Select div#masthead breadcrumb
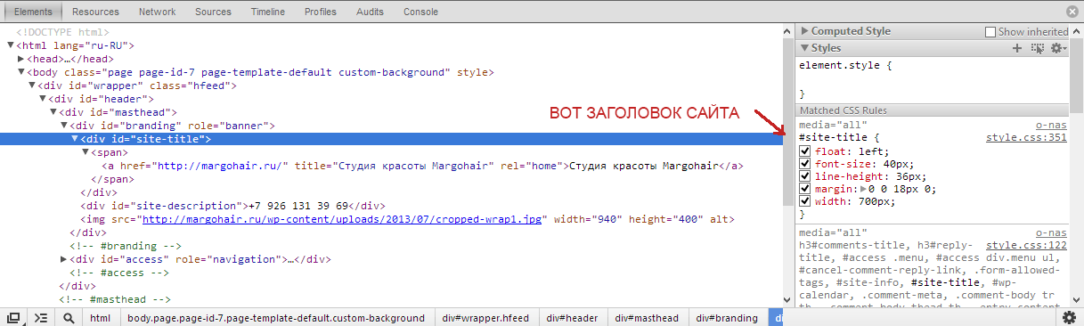This screenshot has height=326, width=1084. click(x=647, y=317)
